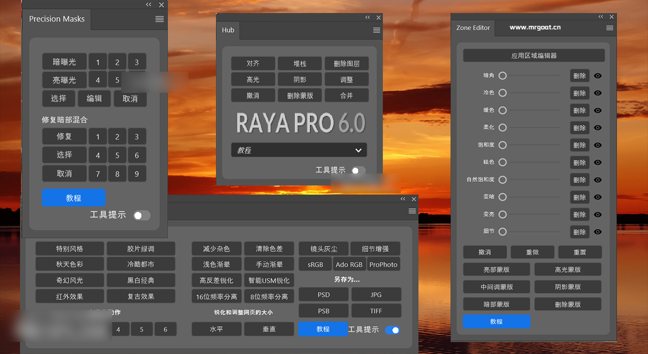Viewport: 648px width, 354px height.
Task: Click the 应用区域编辑器 button
Action: 534,56
